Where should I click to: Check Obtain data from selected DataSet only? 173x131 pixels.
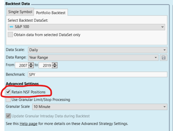[10, 35]
